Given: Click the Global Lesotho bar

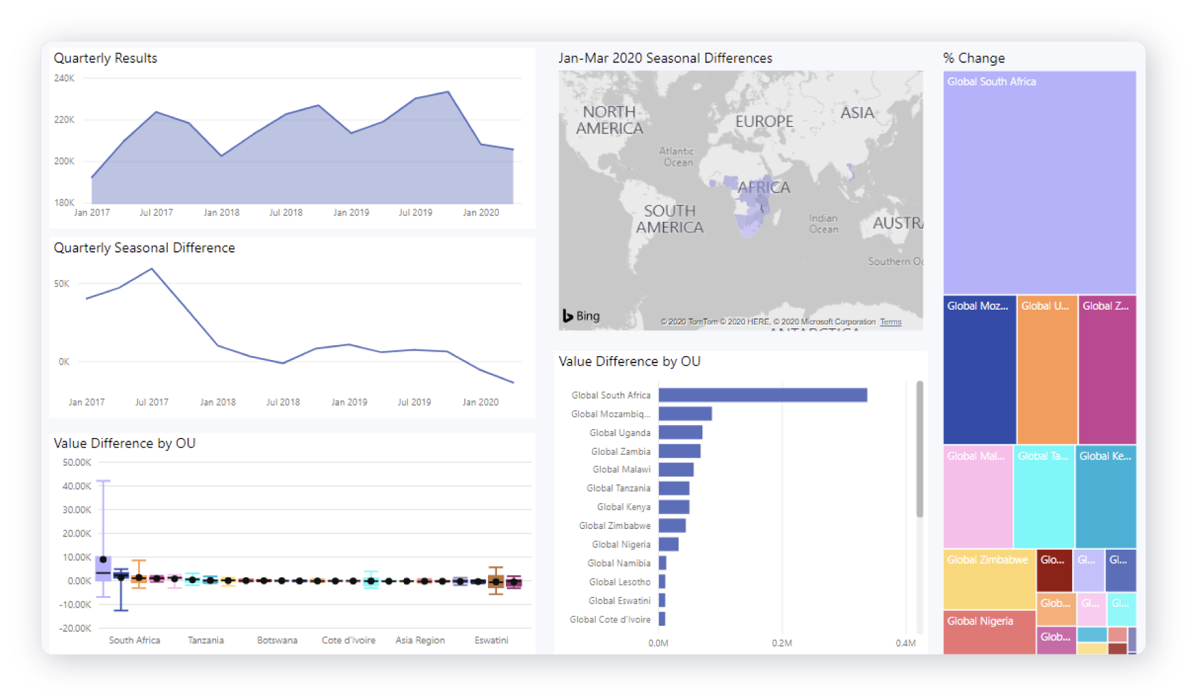Looking at the screenshot, I should click(x=662, y=582).
